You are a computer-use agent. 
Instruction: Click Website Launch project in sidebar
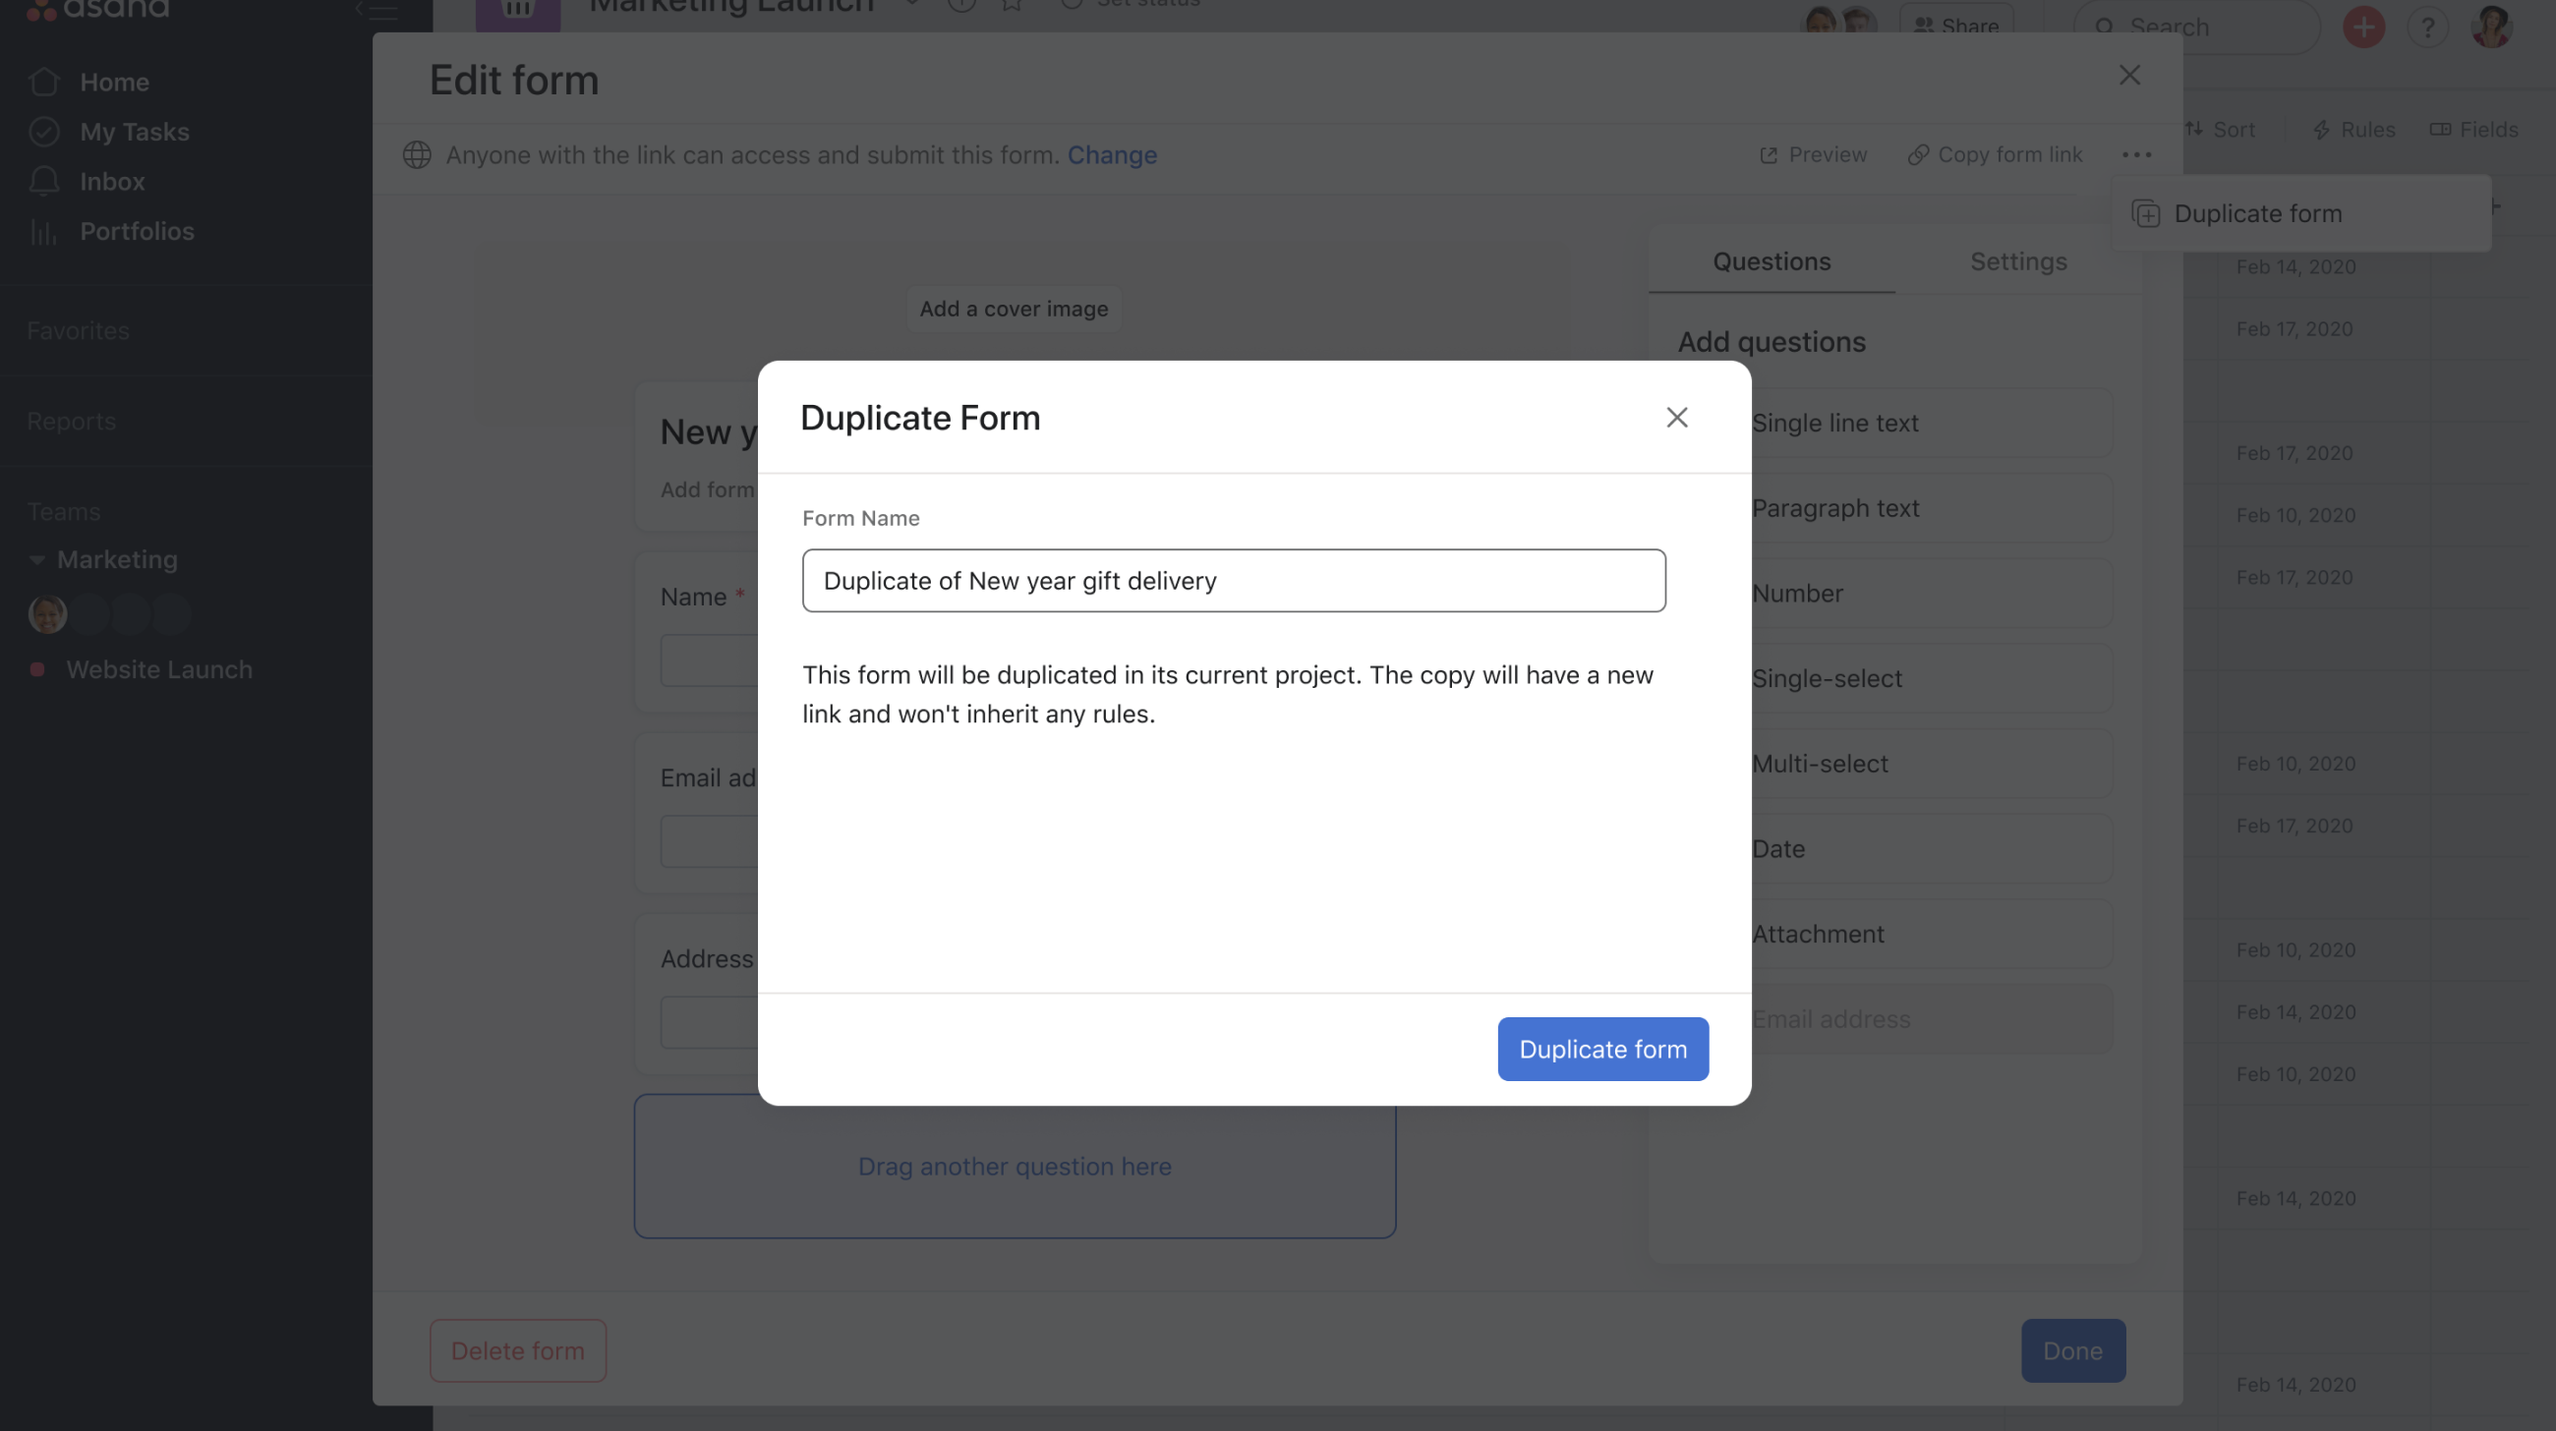[x=158, y=670]
